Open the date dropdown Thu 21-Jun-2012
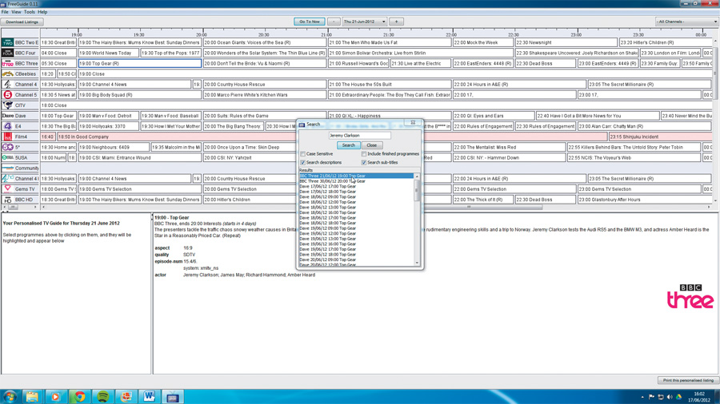The image size is (720, 404). (x=365, y=22)
